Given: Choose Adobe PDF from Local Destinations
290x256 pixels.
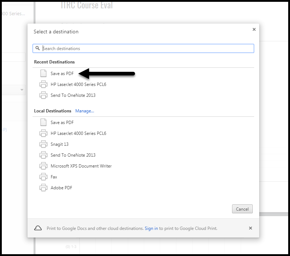Looking at the screenshot, I should point(61,188).
